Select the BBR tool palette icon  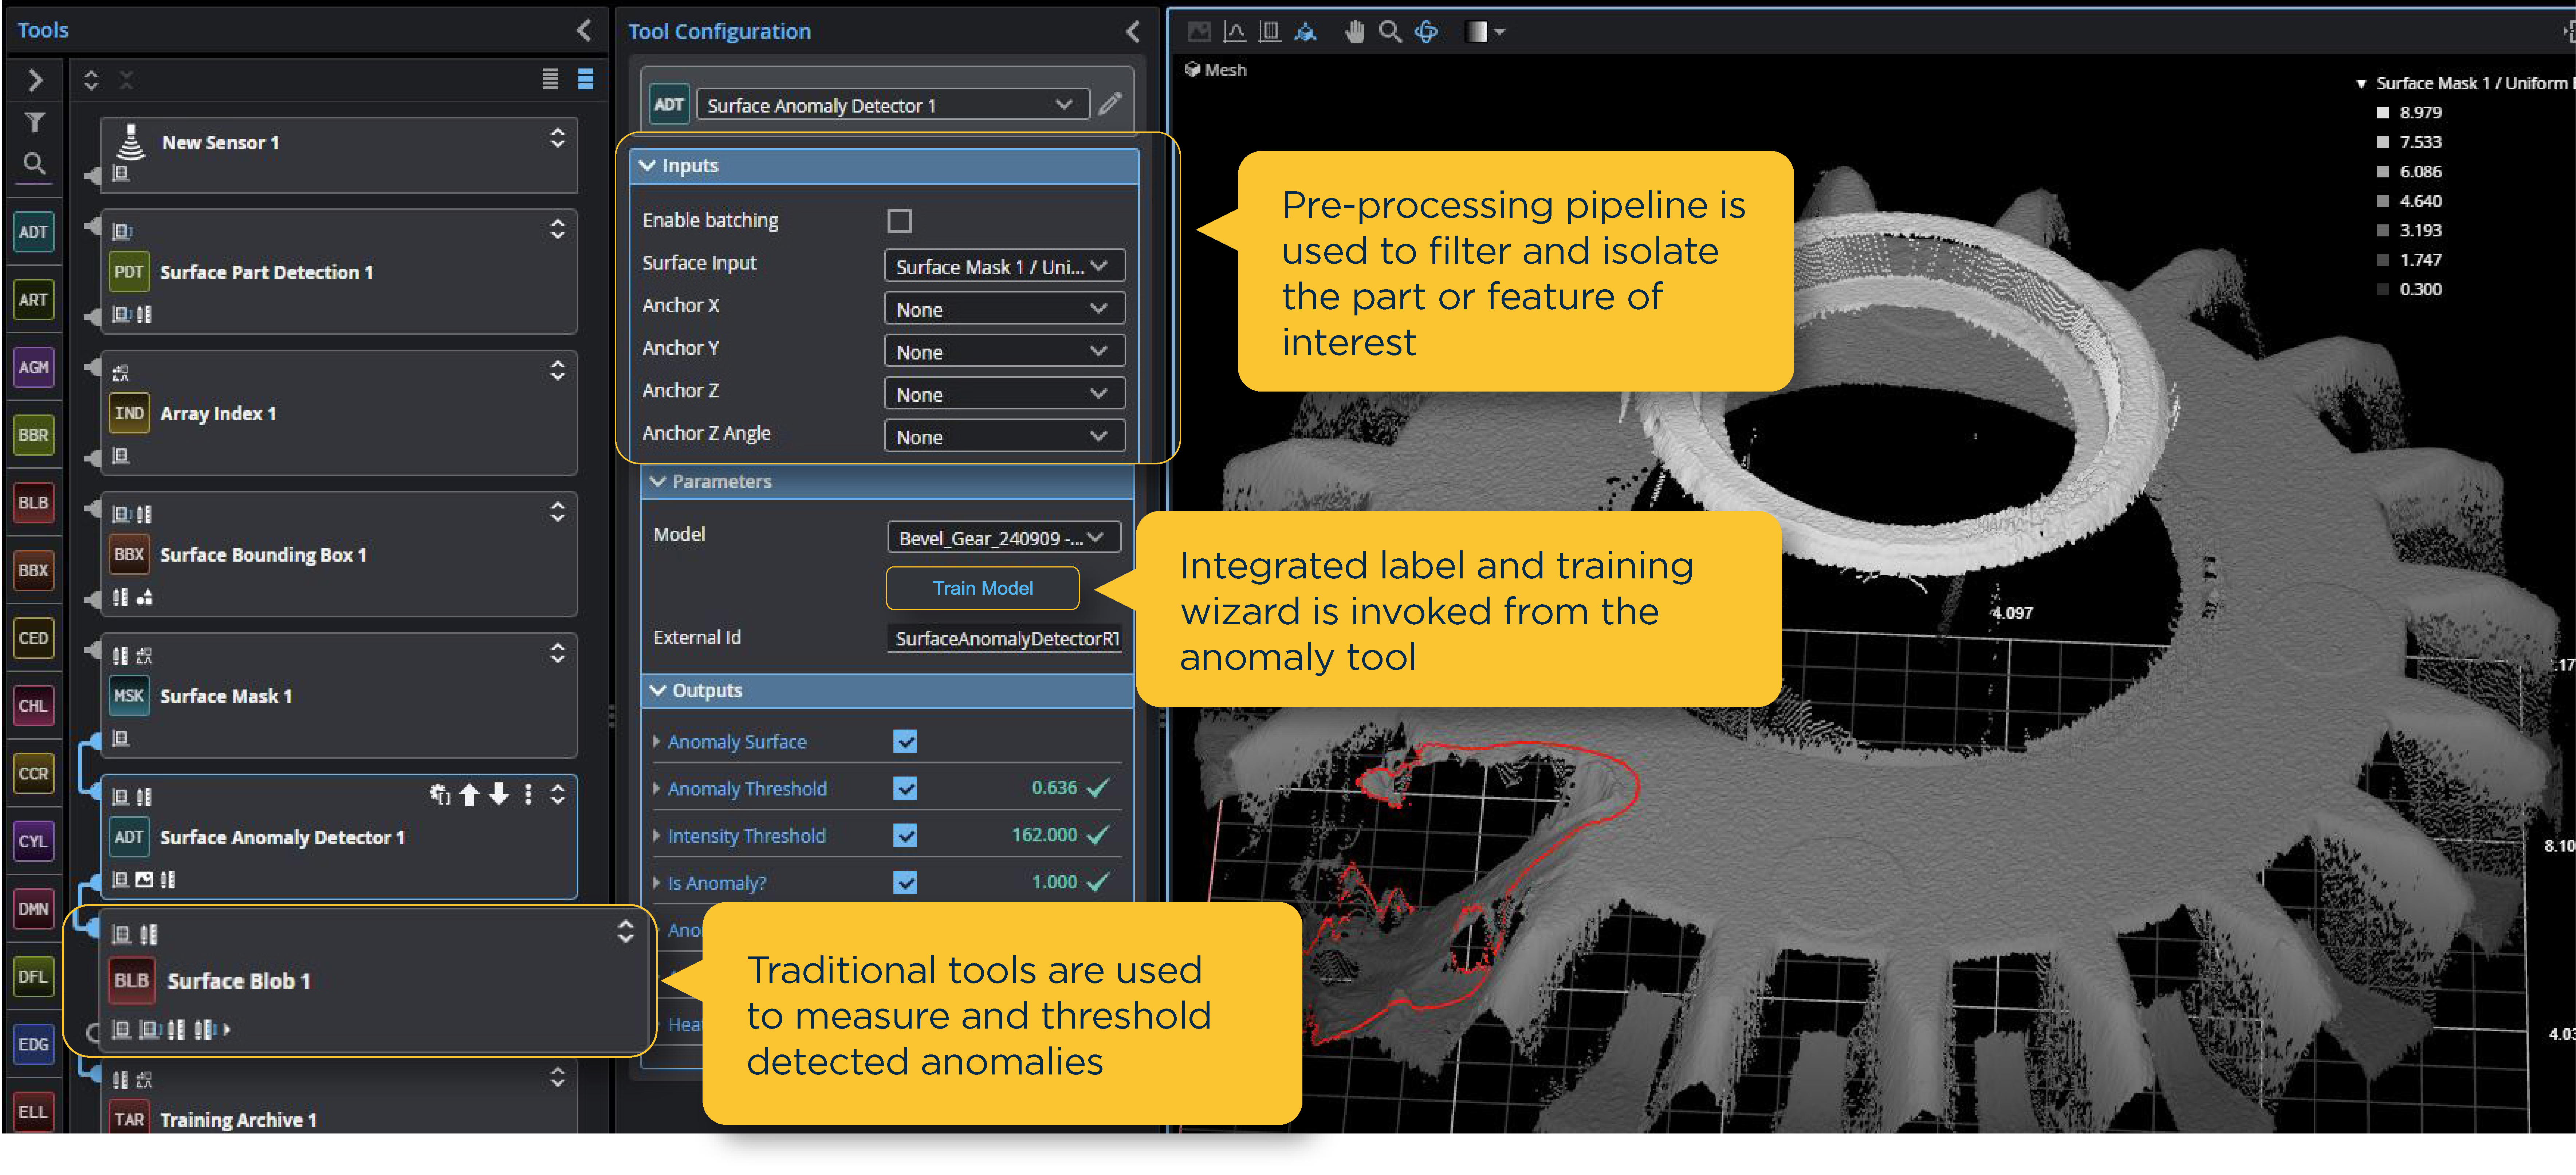click(x=33, y=435)
